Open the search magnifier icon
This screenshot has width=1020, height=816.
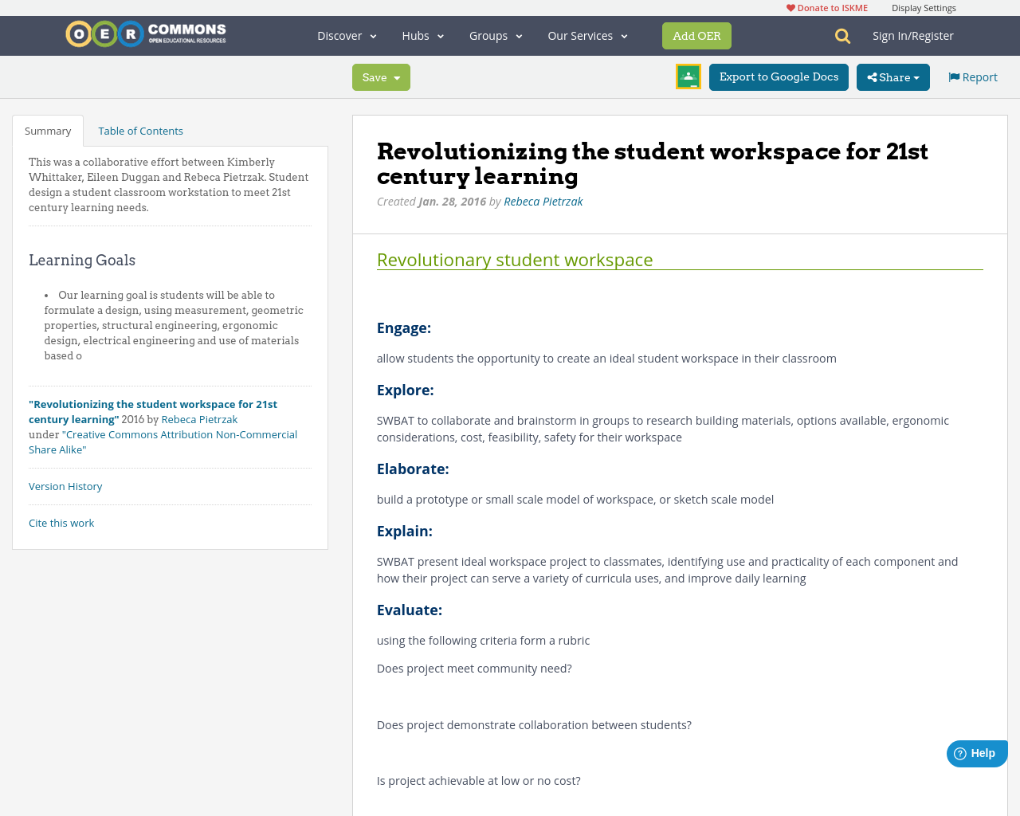pos(842,36)
